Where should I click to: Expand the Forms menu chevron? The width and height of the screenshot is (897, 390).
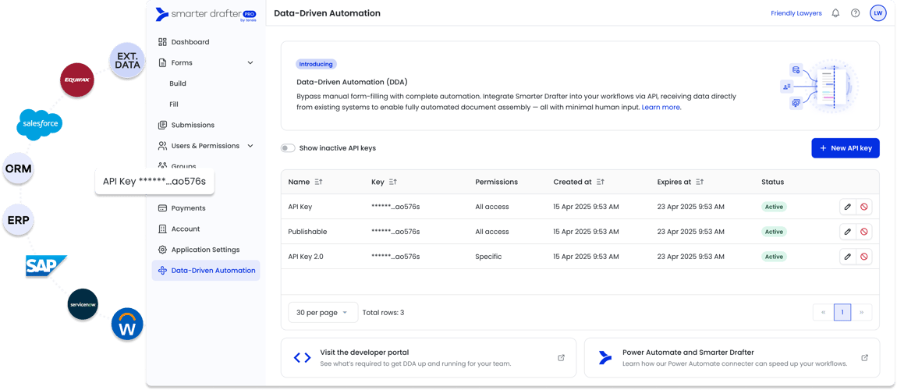[250, 62]
